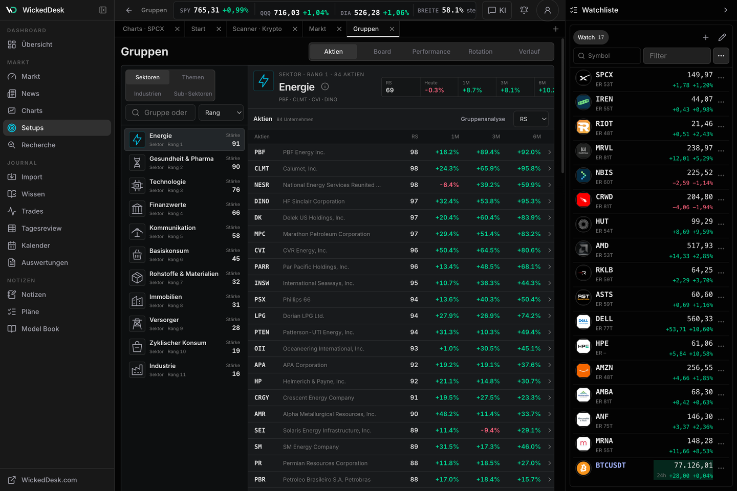Open the Trades journal
This screenshot has width=737, height=491.
pos(57,211)
